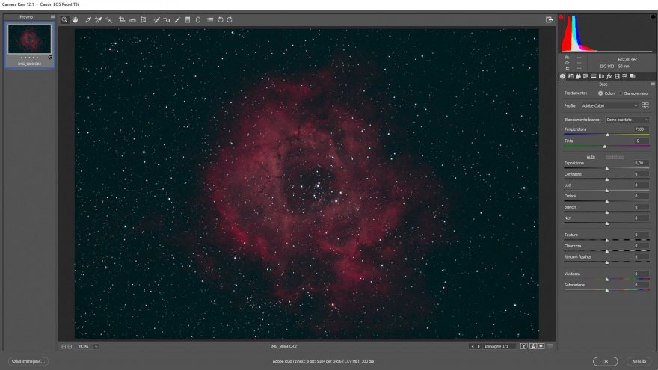Select the Zoom tool in the toolbar
The image size is (658, 370).
pyautogui.click(x=65, y=20)
